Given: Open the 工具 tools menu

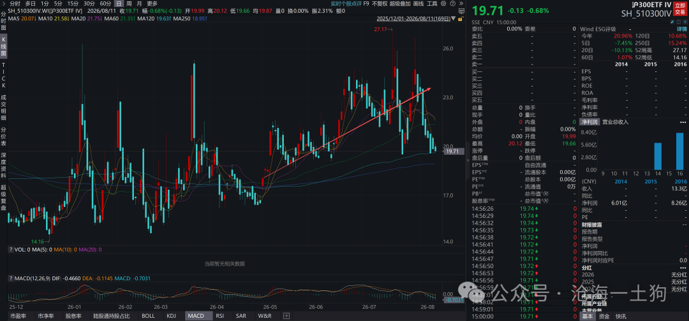Looking at the screenshot, I should [432, 3].
